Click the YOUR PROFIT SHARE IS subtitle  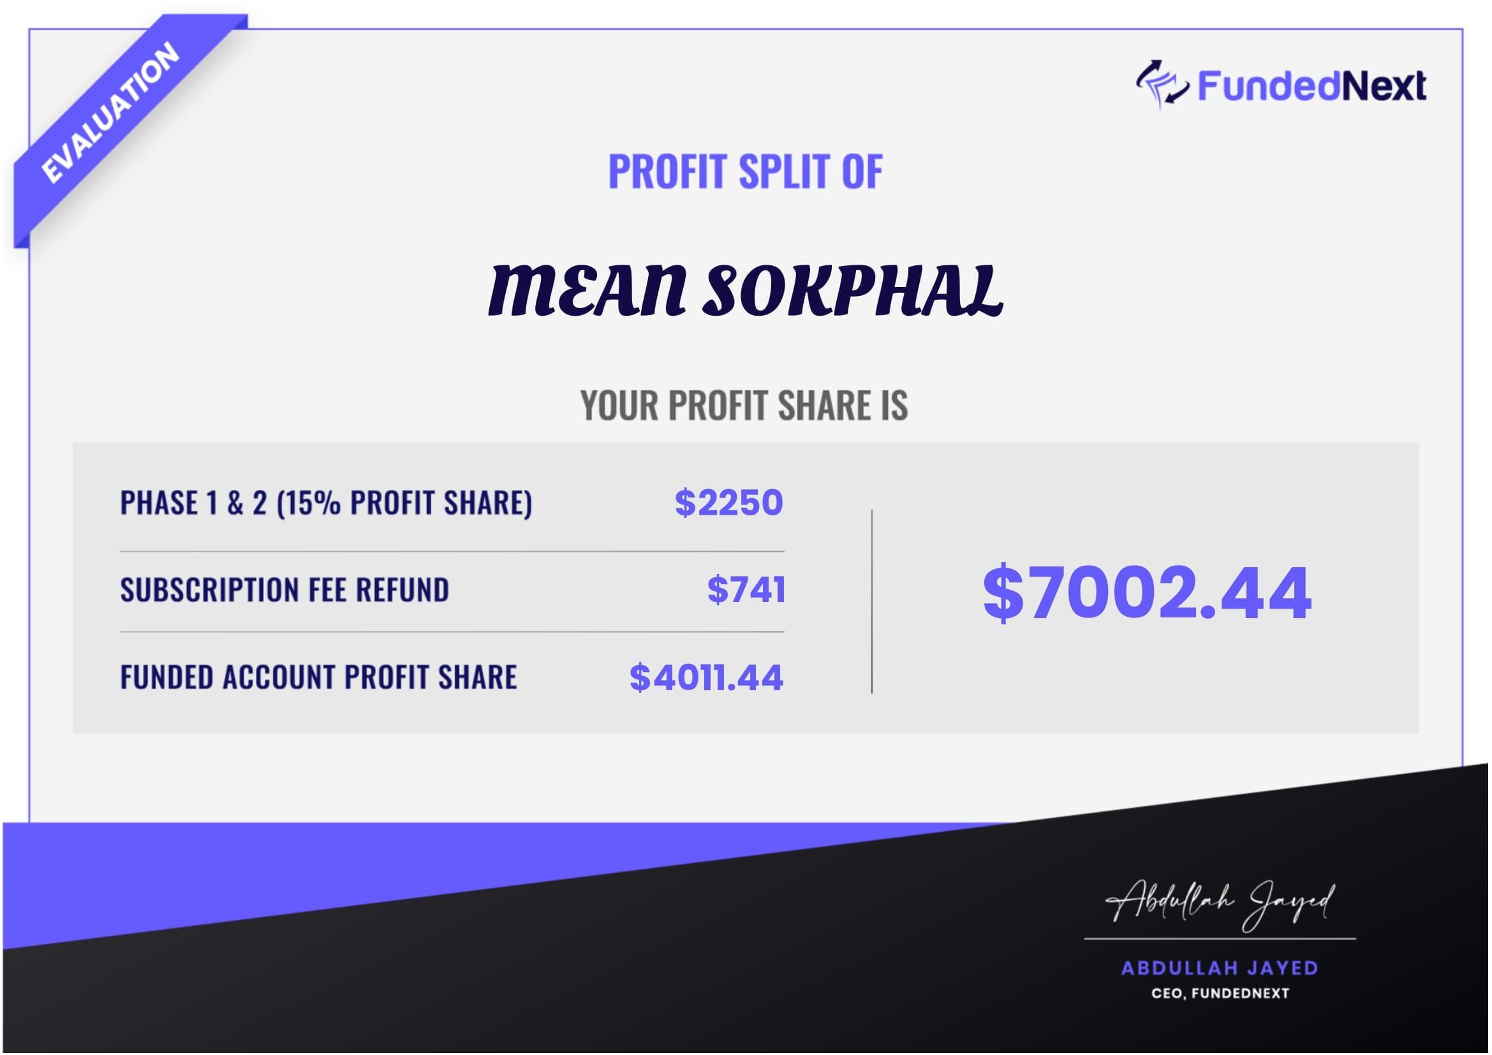744,406
